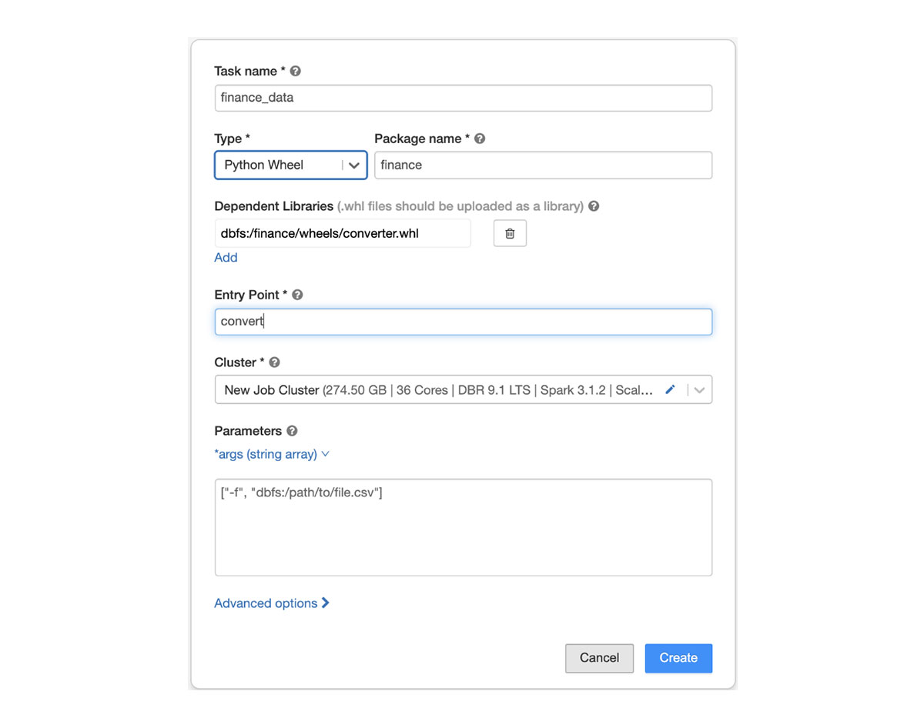The image size is (924, 728).
Task: Click the Create button
Action: coord(678,658)
